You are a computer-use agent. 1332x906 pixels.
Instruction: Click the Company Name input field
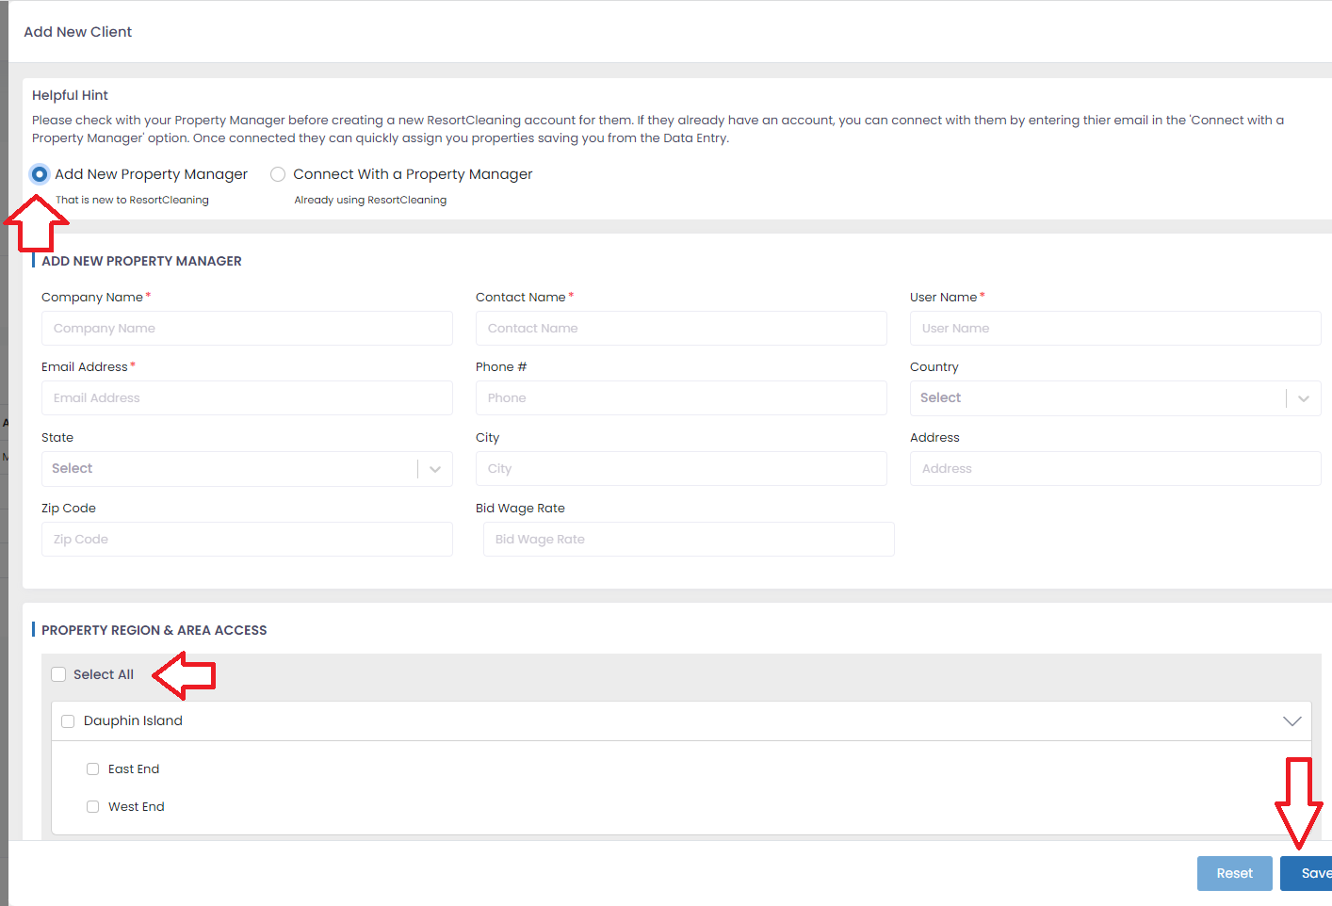[x=247, y=329]
